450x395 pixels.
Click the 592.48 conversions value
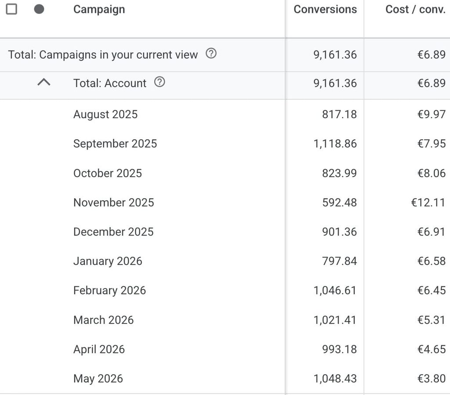340,203
